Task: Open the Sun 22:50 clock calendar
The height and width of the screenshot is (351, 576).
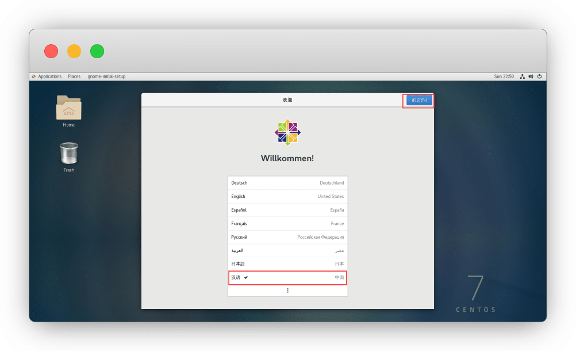Action: click(x=504, y=77)
